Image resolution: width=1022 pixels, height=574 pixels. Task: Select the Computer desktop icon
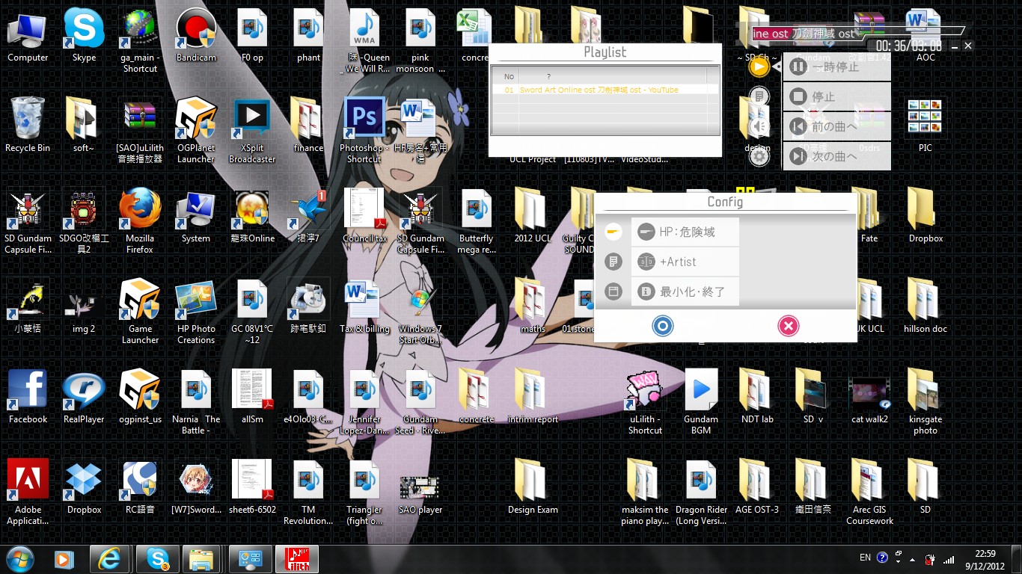coord(28,36)
